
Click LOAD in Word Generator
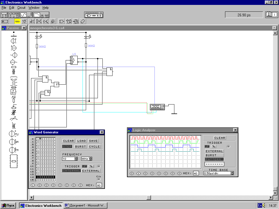[x=81, y=141]
